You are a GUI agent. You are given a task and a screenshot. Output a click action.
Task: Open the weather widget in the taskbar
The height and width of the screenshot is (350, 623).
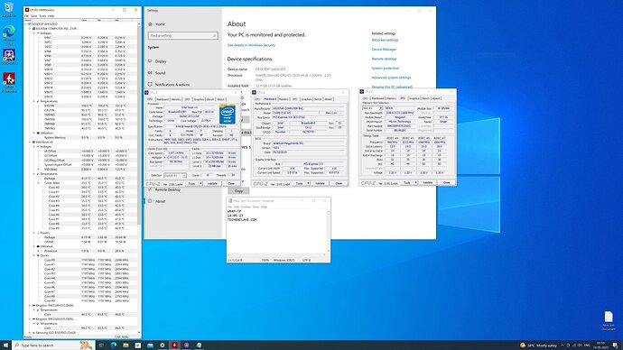pos(538,345)
